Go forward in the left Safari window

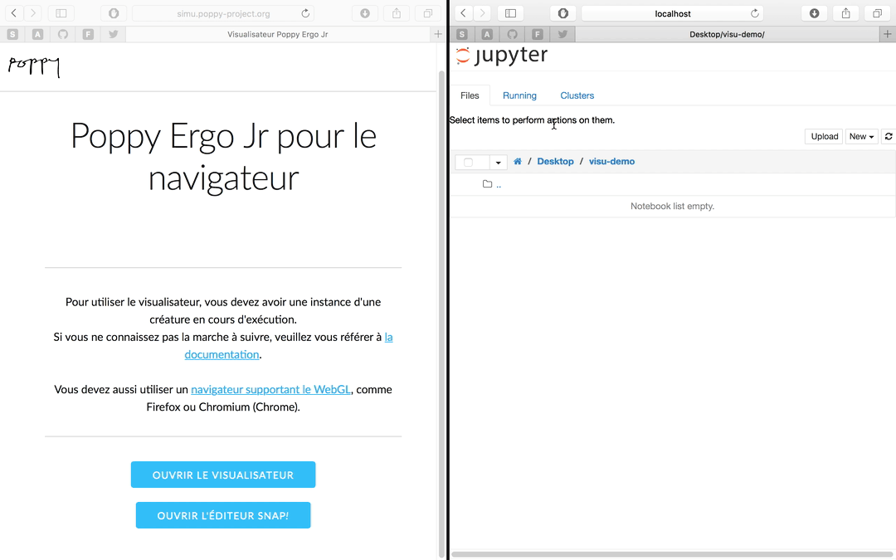tap(33, 13)
